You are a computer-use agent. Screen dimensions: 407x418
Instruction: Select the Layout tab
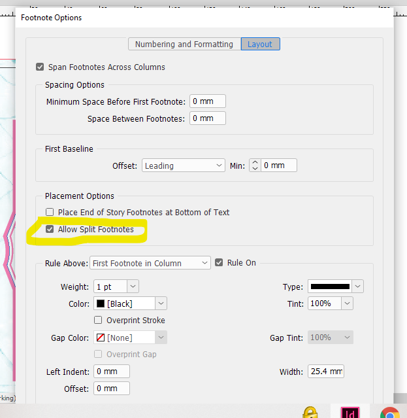(x=260, y=44)
